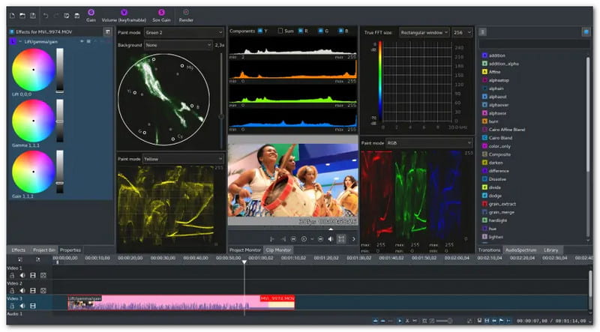Click the monitor set zone in icon

(x=272, y=239)
